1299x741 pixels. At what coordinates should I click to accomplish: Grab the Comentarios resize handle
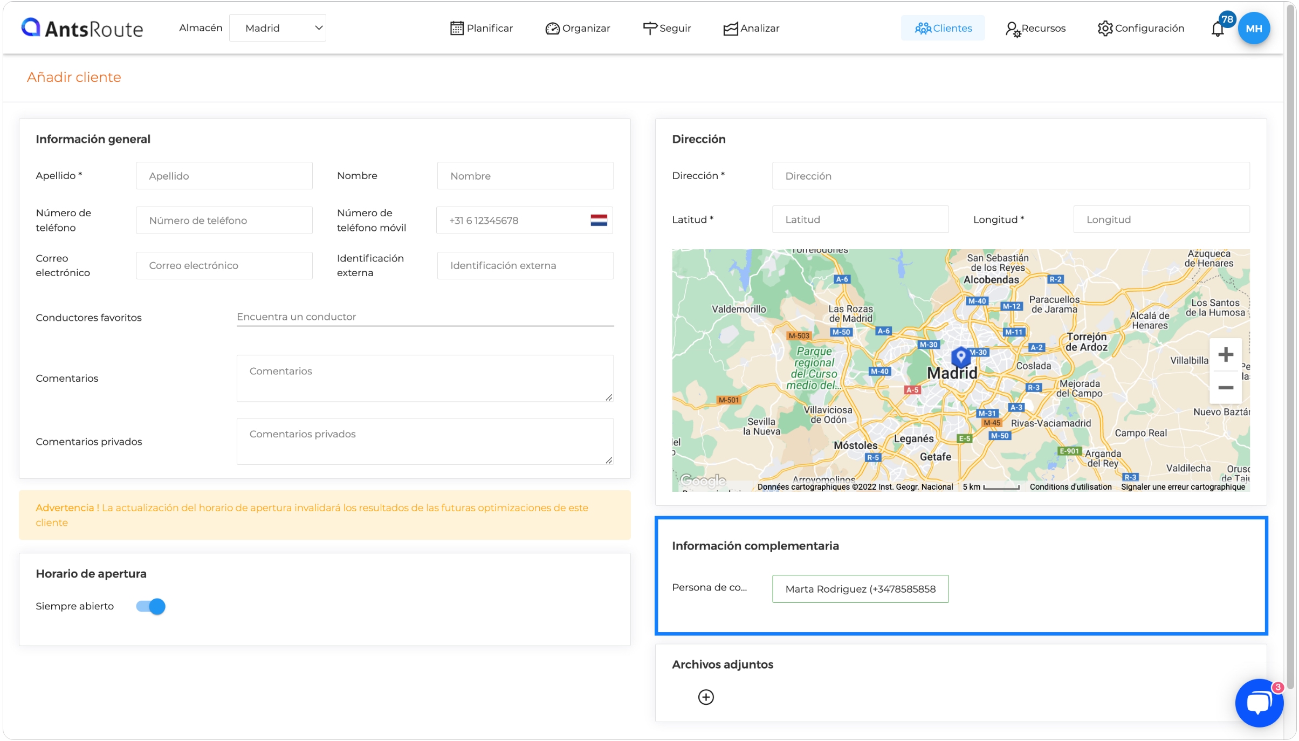tap(609, 397)
